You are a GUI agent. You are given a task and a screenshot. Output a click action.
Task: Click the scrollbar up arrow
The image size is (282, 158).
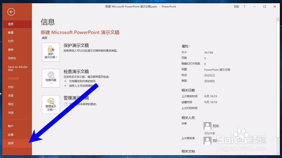click(278, 19)
